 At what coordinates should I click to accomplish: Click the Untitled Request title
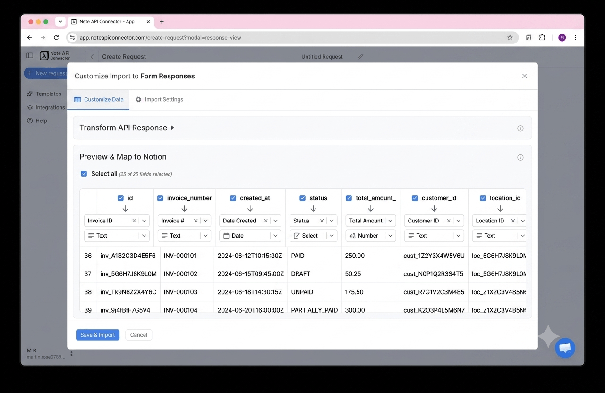(x=322, y=57)
